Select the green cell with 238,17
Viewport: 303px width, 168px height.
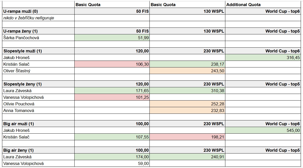click(187, 64)
